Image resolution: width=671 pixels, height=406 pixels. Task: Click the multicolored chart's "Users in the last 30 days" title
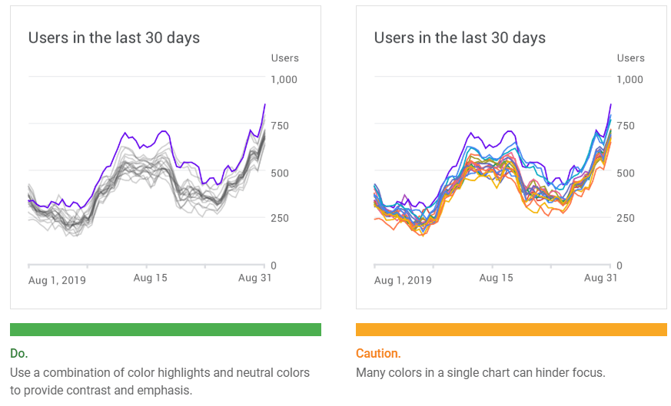click(x=460, y=38)
